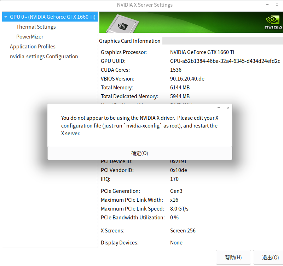The image size is (283, 266).
Task: Click PCIe Generation value Gen3
Action: (x=176, y=191)
